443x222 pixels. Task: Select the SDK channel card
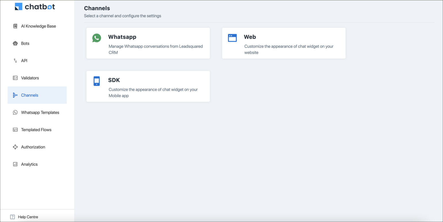tap(148, 86)
